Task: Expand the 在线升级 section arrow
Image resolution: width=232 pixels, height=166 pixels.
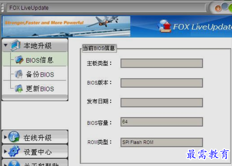Action: click(x=6, y=137)
